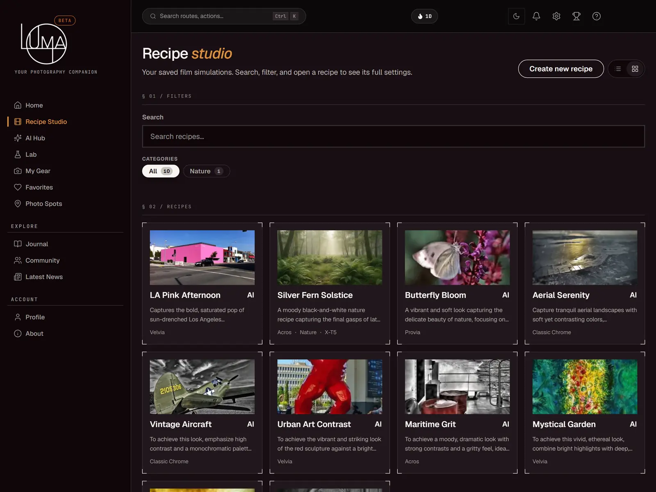Open AI Hub sparkle icon
Image resolution: width=656 pixels, height=492 pixels.
pyautogui.click(x=18, y=138)
